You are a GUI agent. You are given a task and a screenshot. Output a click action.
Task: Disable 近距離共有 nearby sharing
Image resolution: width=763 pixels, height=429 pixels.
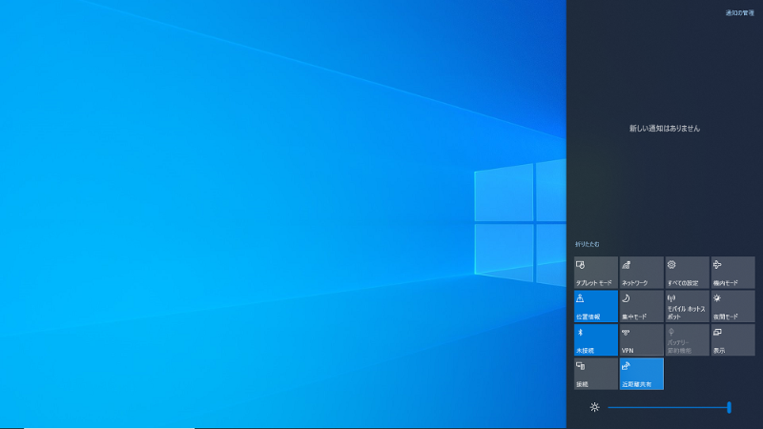coord(641,374)
